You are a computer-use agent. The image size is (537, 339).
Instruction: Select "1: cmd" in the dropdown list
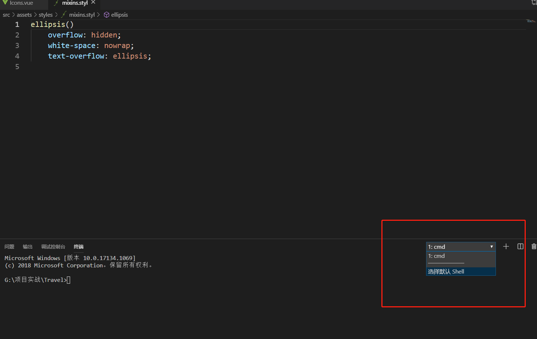436,256
